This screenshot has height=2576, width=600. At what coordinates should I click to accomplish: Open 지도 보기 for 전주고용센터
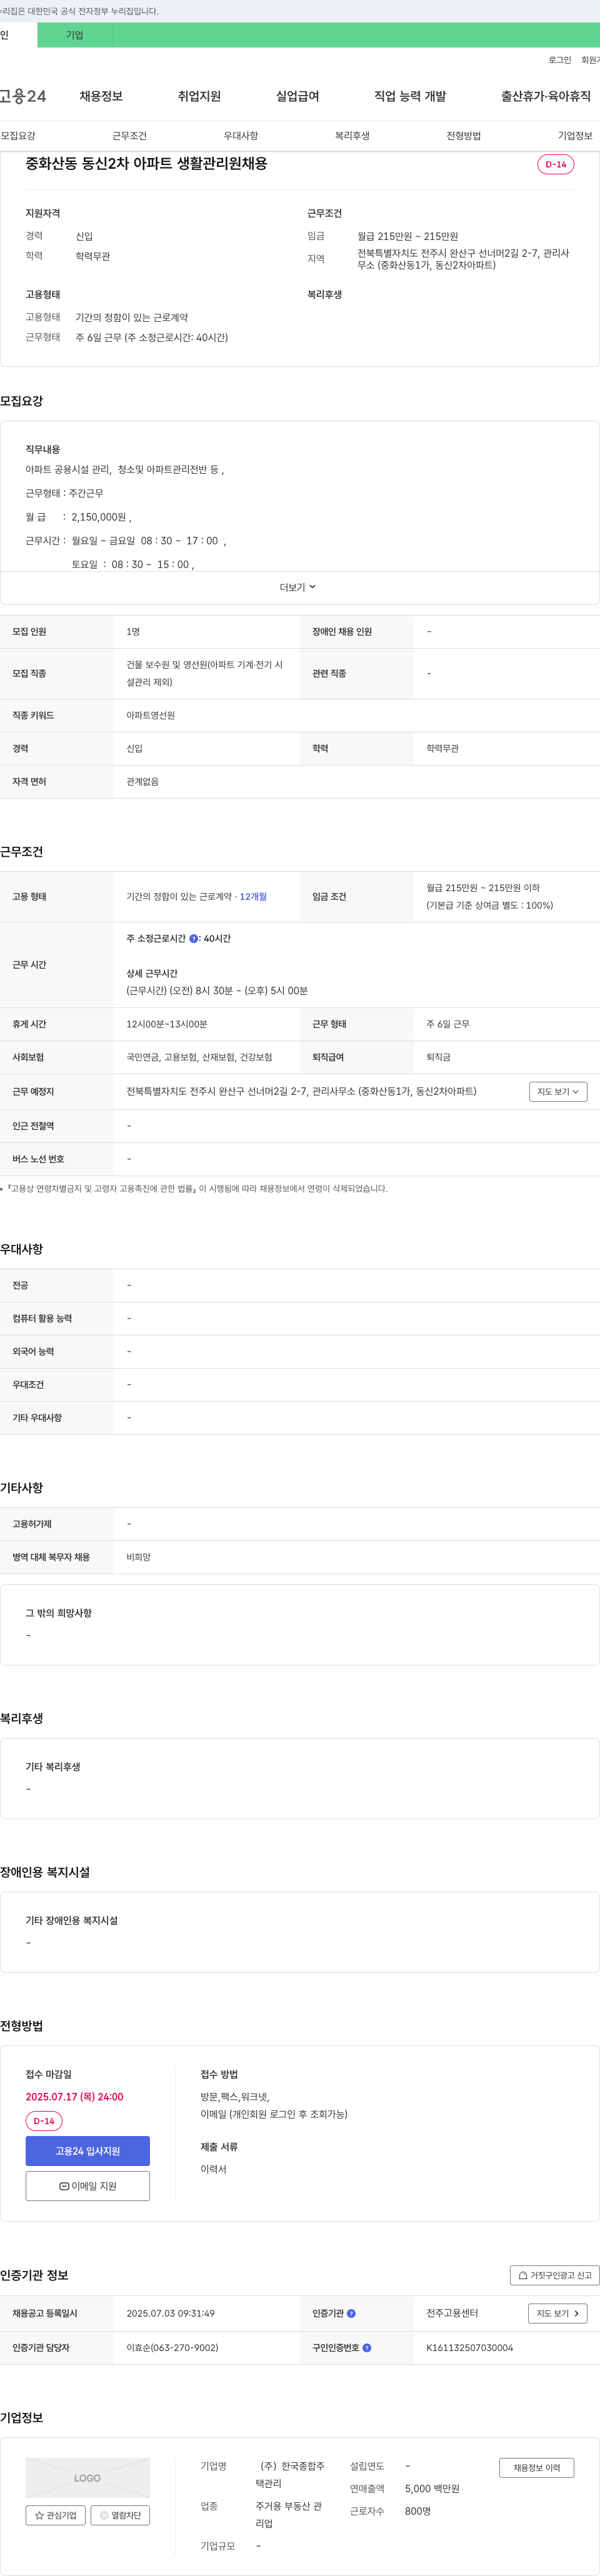click(557, 2313)
